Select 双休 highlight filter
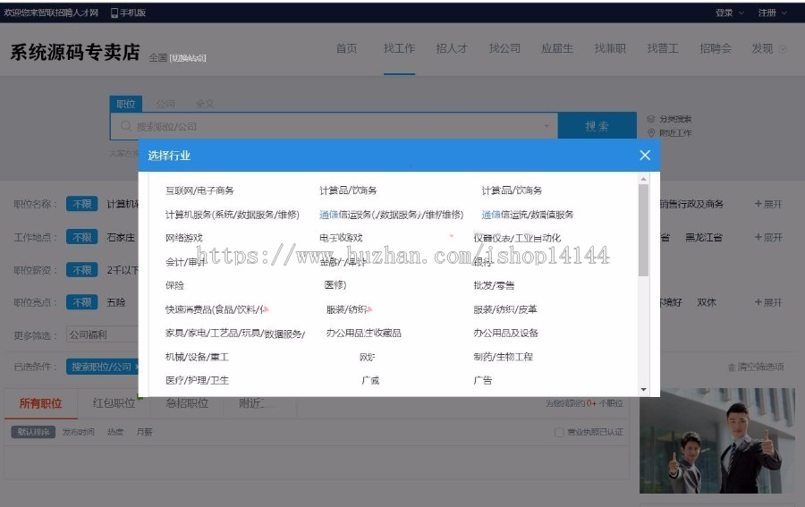The image size is (805, 507). (x=707, y=302)
